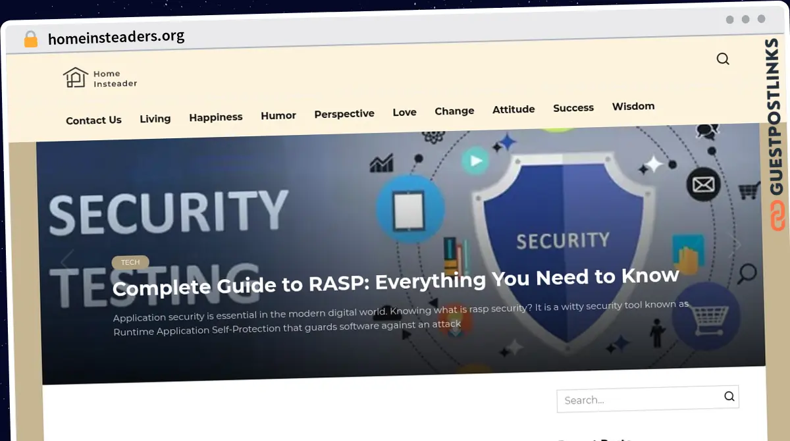Open the Happiness menu item
790x441 pixels.
pos(216,117)
